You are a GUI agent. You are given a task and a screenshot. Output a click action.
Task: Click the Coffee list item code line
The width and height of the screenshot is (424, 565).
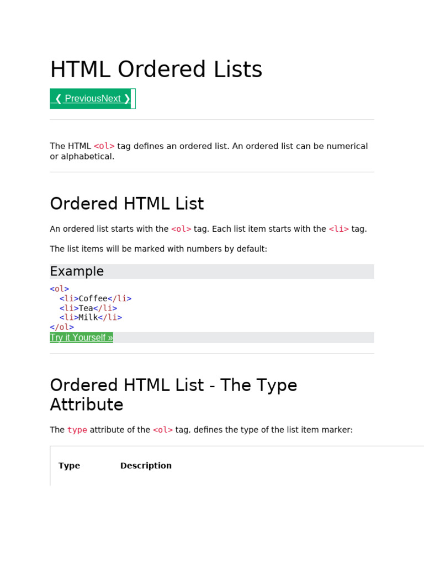[96, 299]
